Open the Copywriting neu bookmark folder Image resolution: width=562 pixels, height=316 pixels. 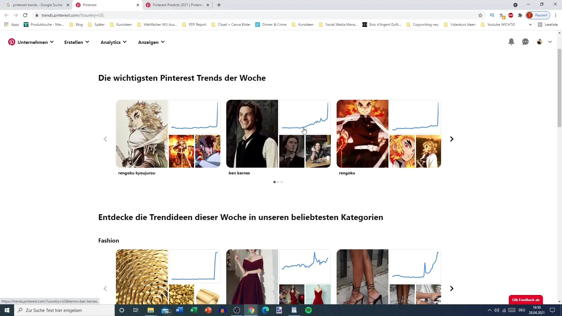click(422, 25)
